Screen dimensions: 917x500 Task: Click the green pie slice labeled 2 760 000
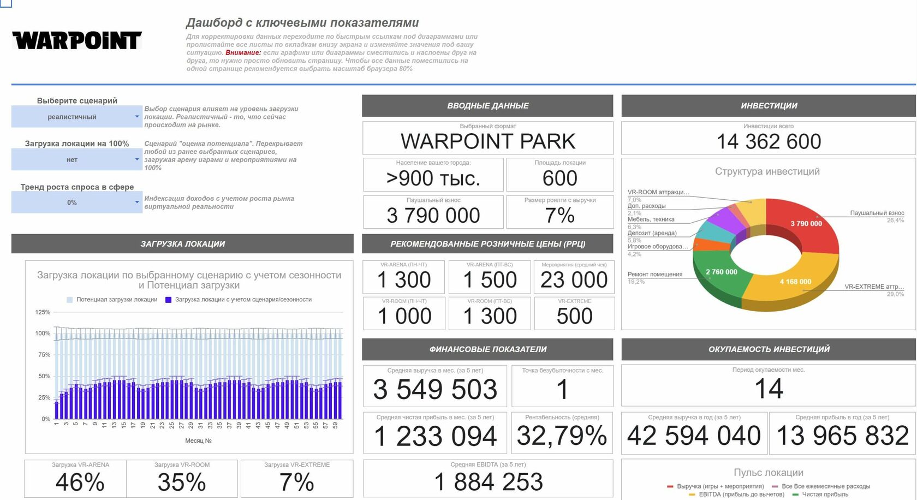click(x=721, y=272)
